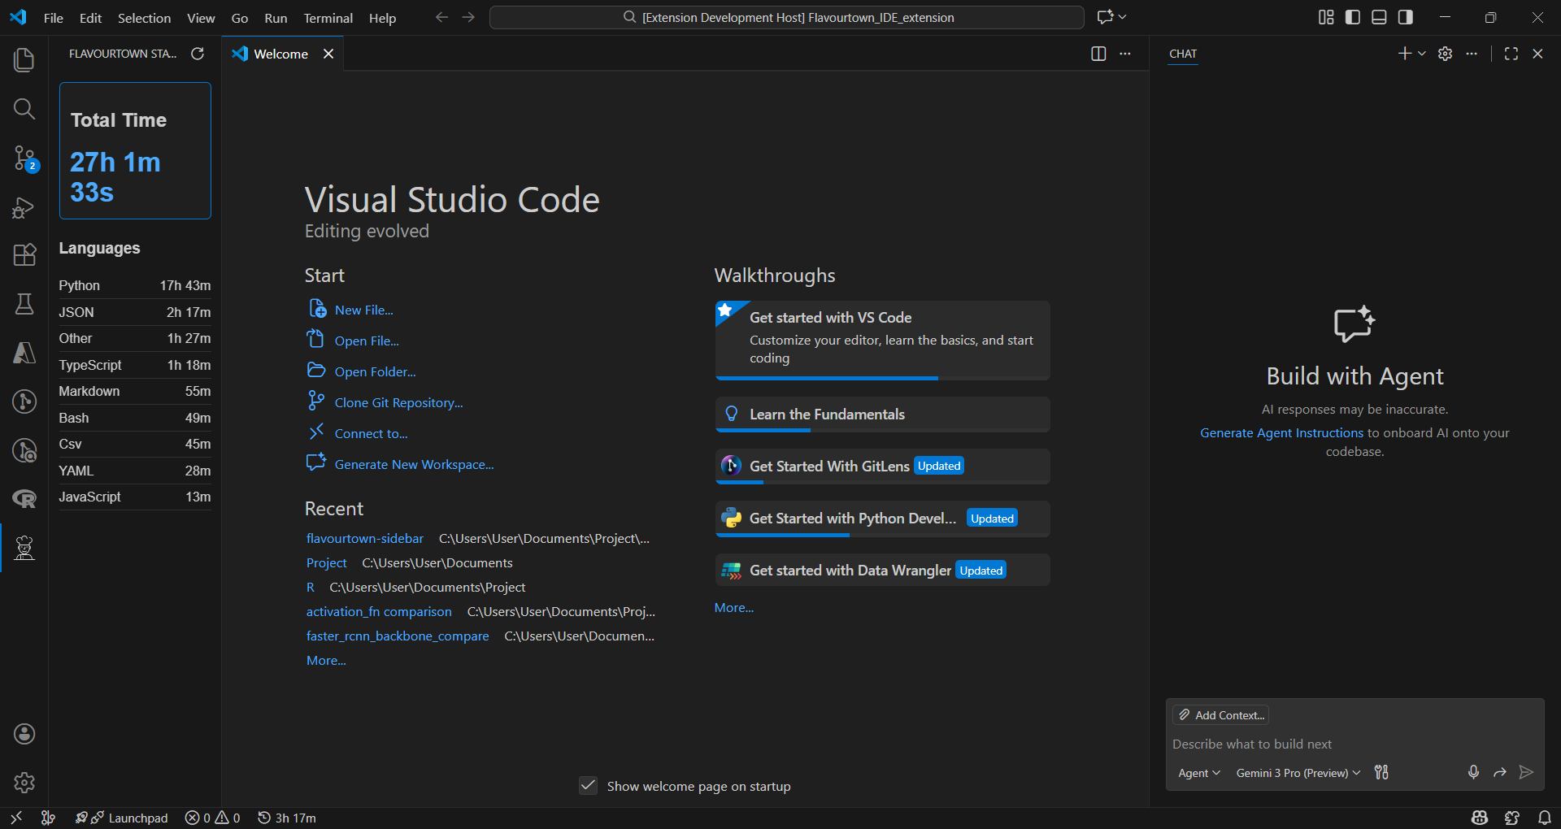Refresh the Flavourtown stats panel
This screenshot has width=1561, height=829.
point(198,54)
